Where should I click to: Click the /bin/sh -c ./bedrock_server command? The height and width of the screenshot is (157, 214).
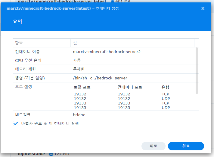tap(100, 78)
